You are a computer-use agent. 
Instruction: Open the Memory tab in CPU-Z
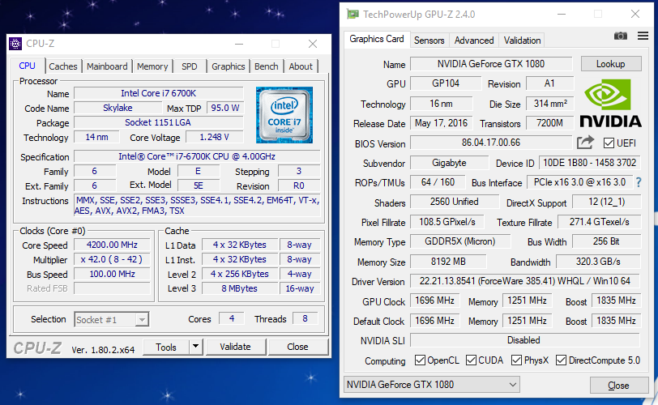(152, 66)
